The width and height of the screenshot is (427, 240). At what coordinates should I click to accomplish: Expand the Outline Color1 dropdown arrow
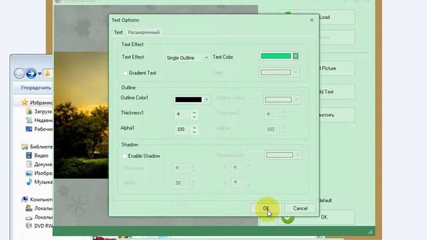point(206,99)
